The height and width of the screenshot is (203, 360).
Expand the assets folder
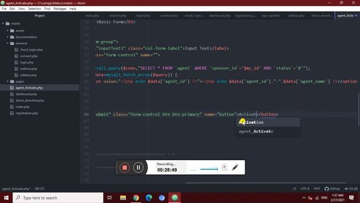[x=7, y=30]
